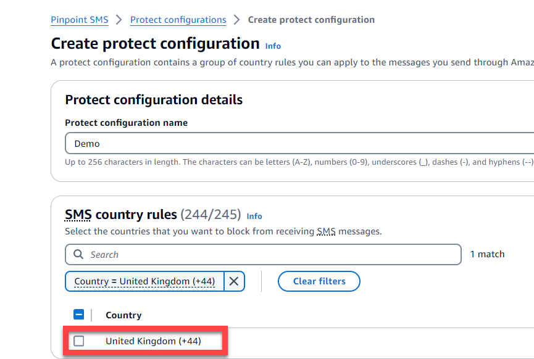Click the Protect configuration details heading
Viewport: 534px width, 359px height.
click(153, 99)
